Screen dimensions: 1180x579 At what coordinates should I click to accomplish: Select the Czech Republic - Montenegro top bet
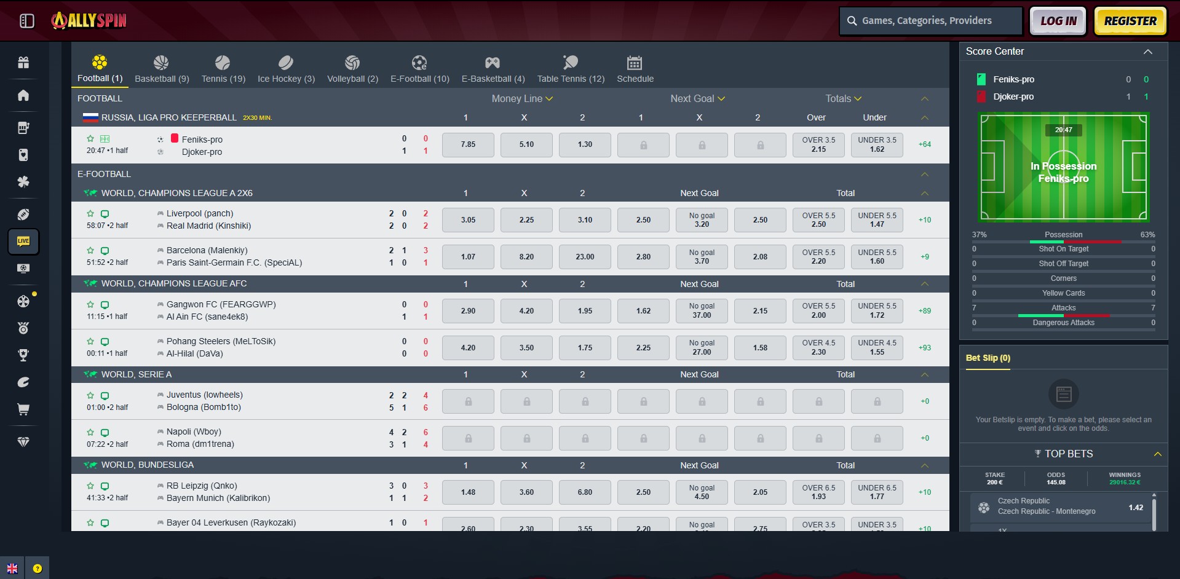pyautogui.click(x=1061, y=507)
